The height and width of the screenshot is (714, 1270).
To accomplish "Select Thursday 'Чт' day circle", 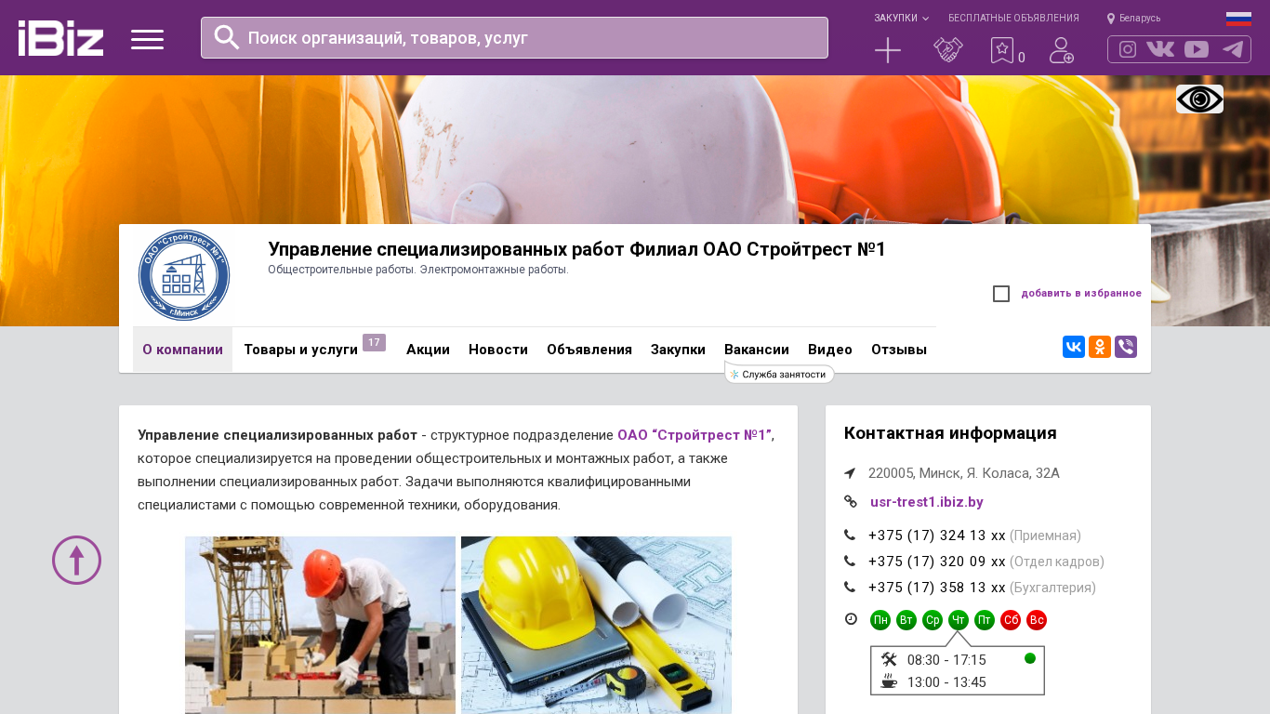I will point(959,620).
